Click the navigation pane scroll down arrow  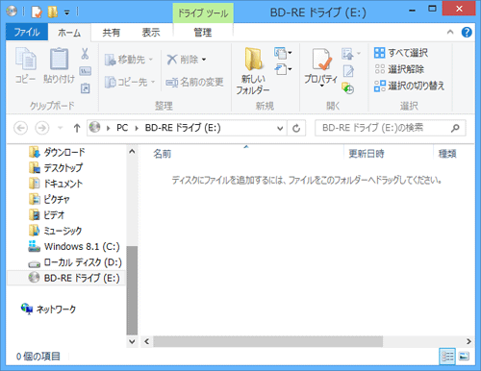(132, 341)
